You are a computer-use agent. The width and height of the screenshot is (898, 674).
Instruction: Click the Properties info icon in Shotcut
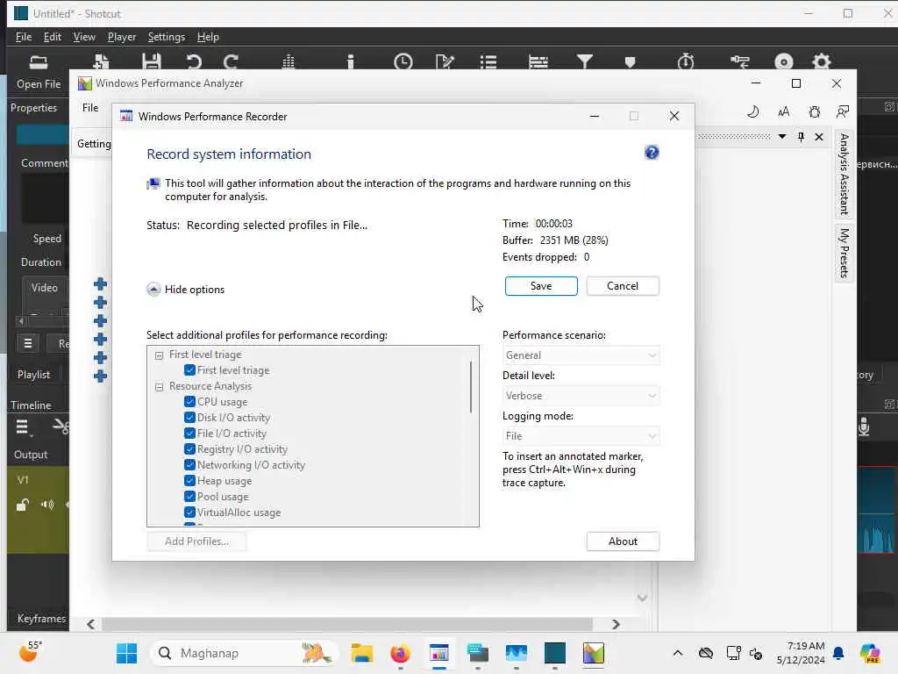click(x=351, y=61)
